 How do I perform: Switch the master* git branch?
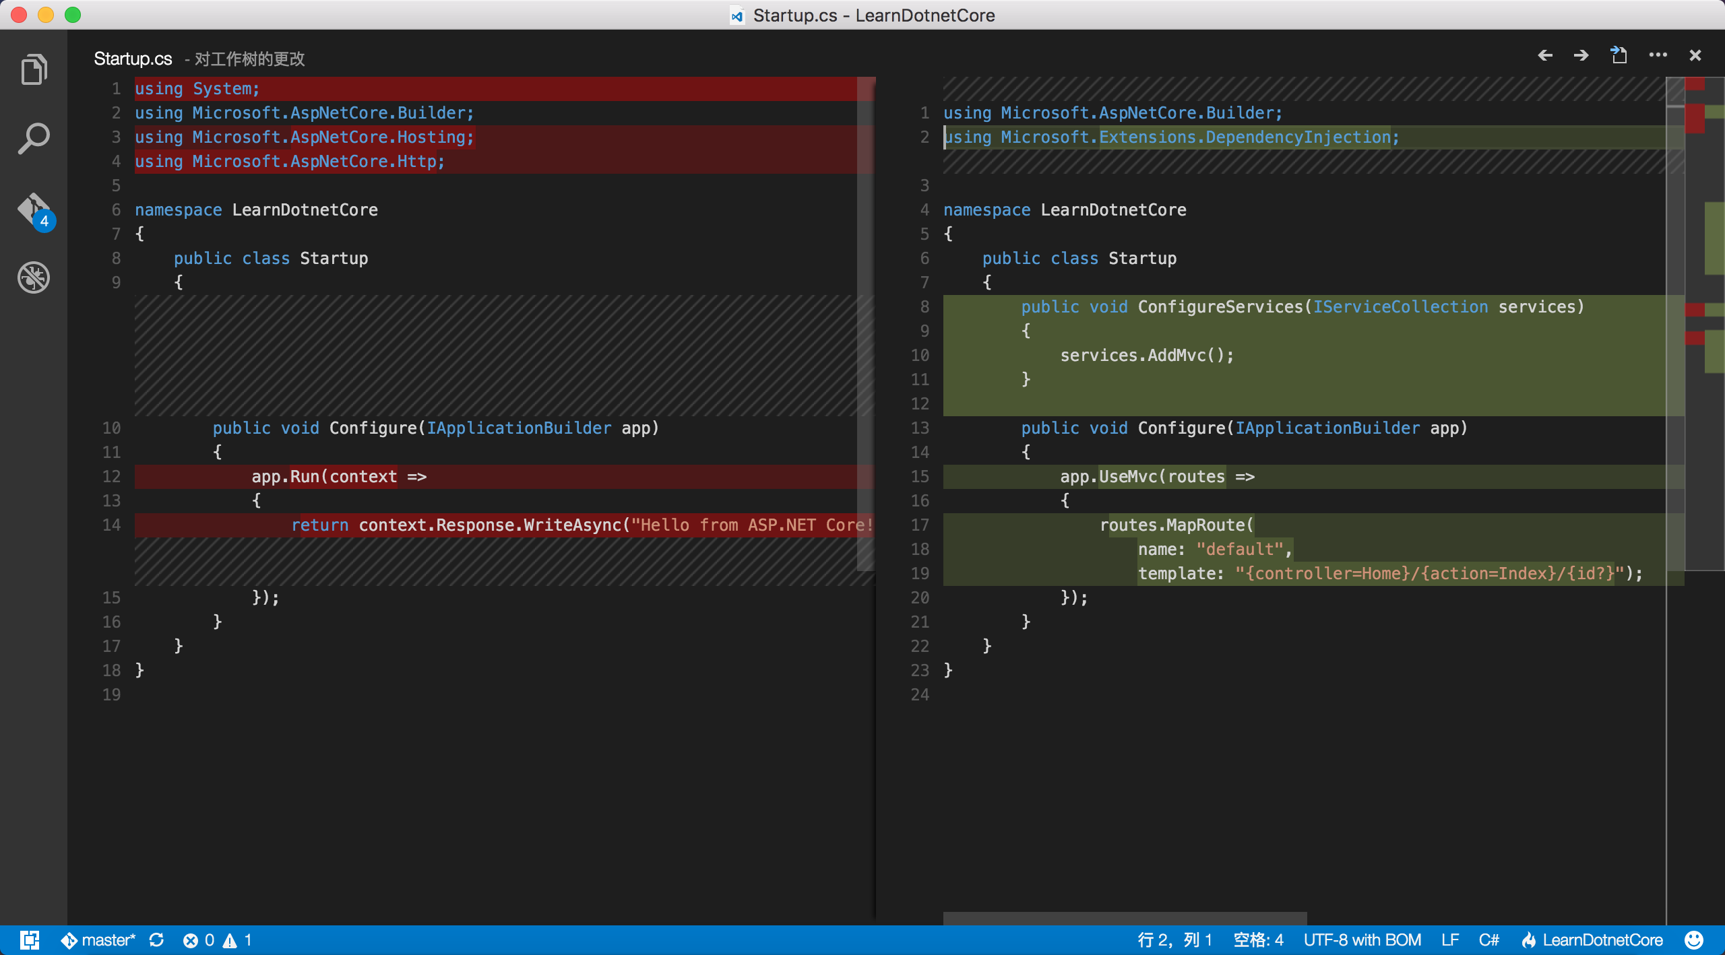click(98, 940)
